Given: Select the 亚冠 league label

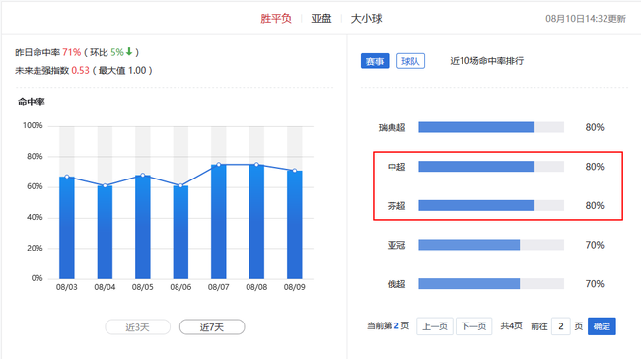Looking at the screenshot, I should point(396,245).
